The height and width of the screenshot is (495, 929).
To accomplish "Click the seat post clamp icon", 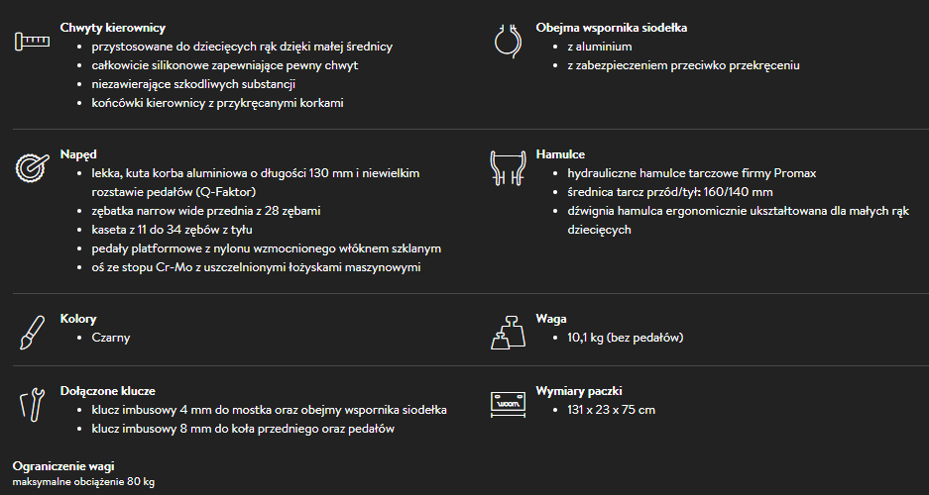I will click(x=508, y=42).
